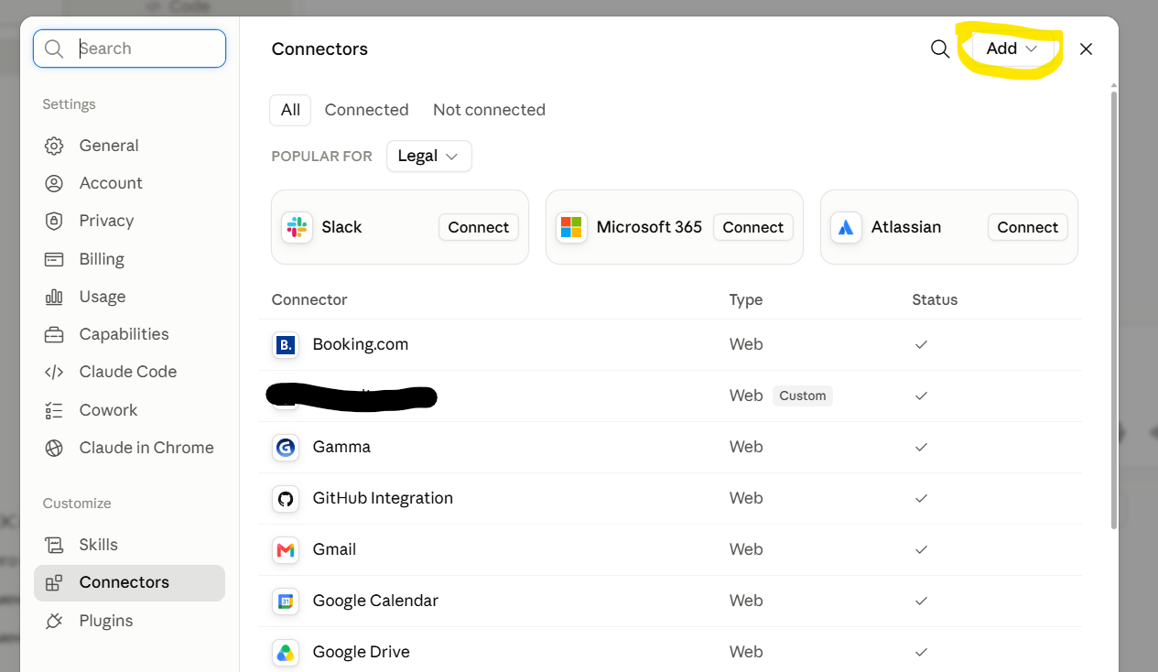Click the GitHub Integration status checkmark
This screenshot has height=672, width=1158.
point(922,499)
